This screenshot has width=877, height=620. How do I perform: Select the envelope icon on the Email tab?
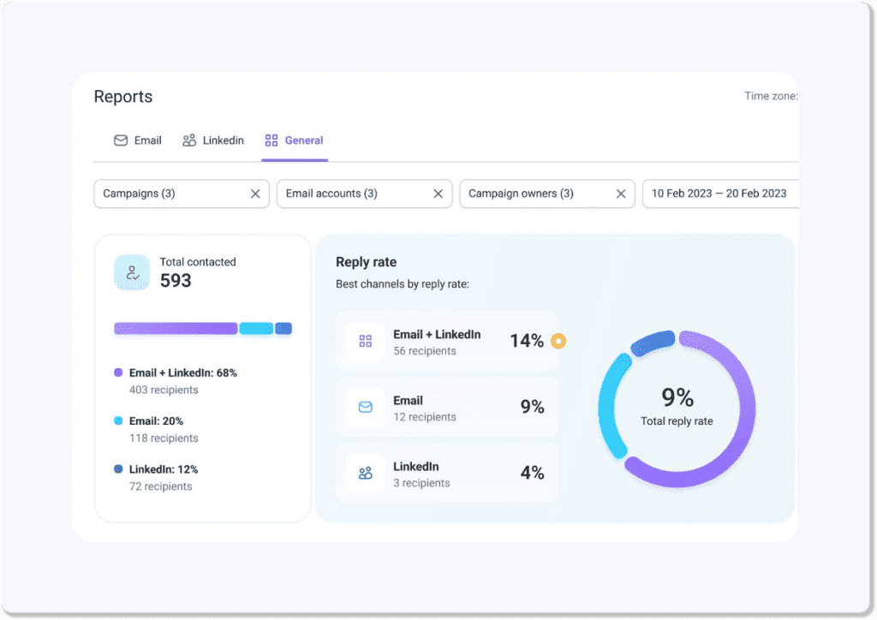point(120,140)
